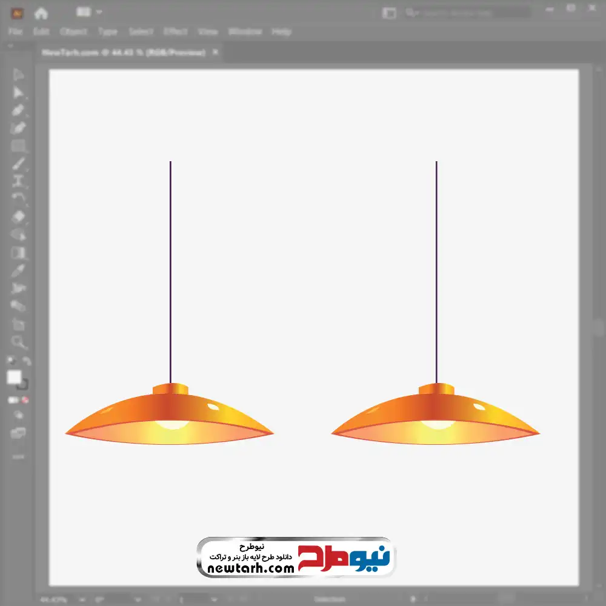Open the Object menu
This screenshot has width=606, height=606.
pyautogui.click(x=73, y=32)
